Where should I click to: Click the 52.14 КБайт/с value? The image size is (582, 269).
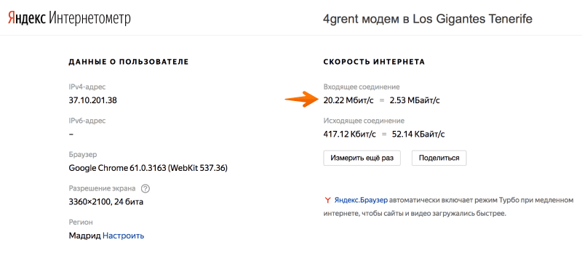tap(418, 134)
